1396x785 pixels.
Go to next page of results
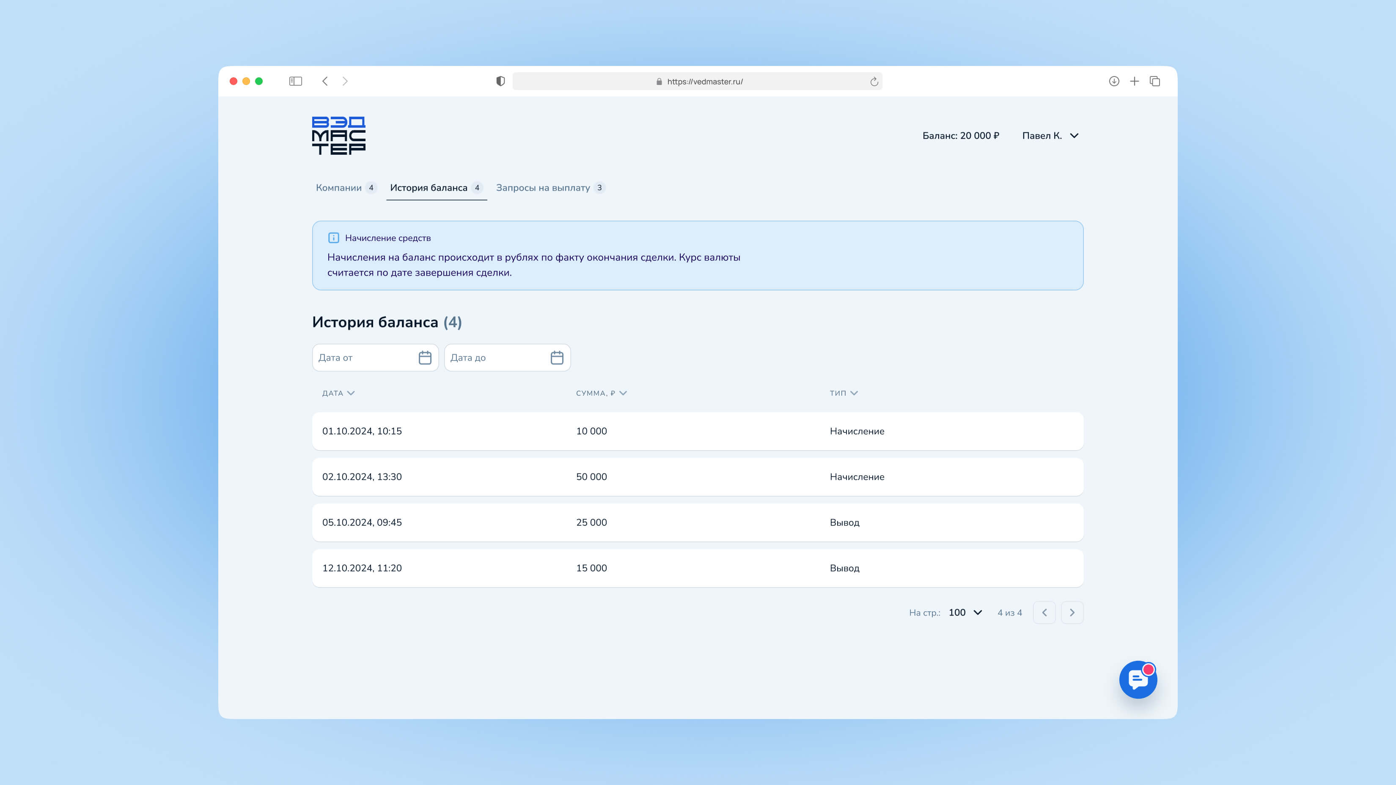pos(1072,612)
